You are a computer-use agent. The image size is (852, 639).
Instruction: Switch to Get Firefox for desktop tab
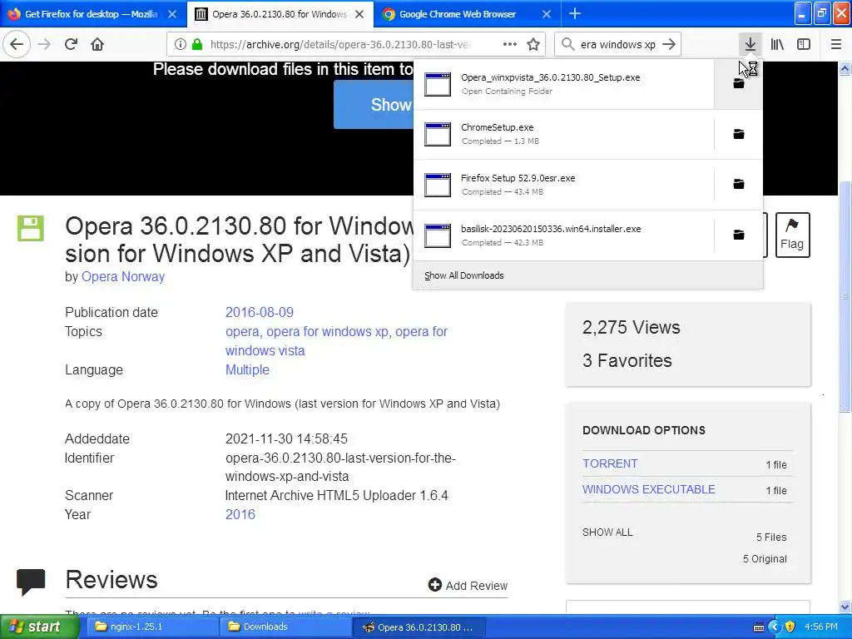pos(91,14)
